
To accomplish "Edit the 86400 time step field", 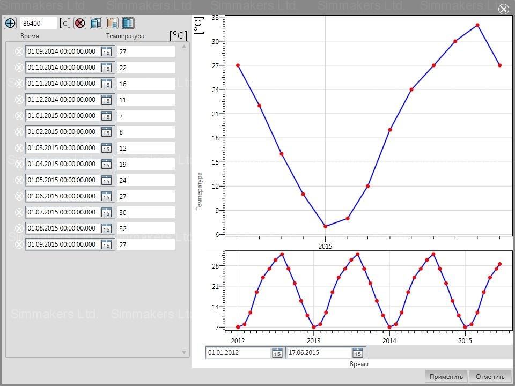I will [39, 23].
